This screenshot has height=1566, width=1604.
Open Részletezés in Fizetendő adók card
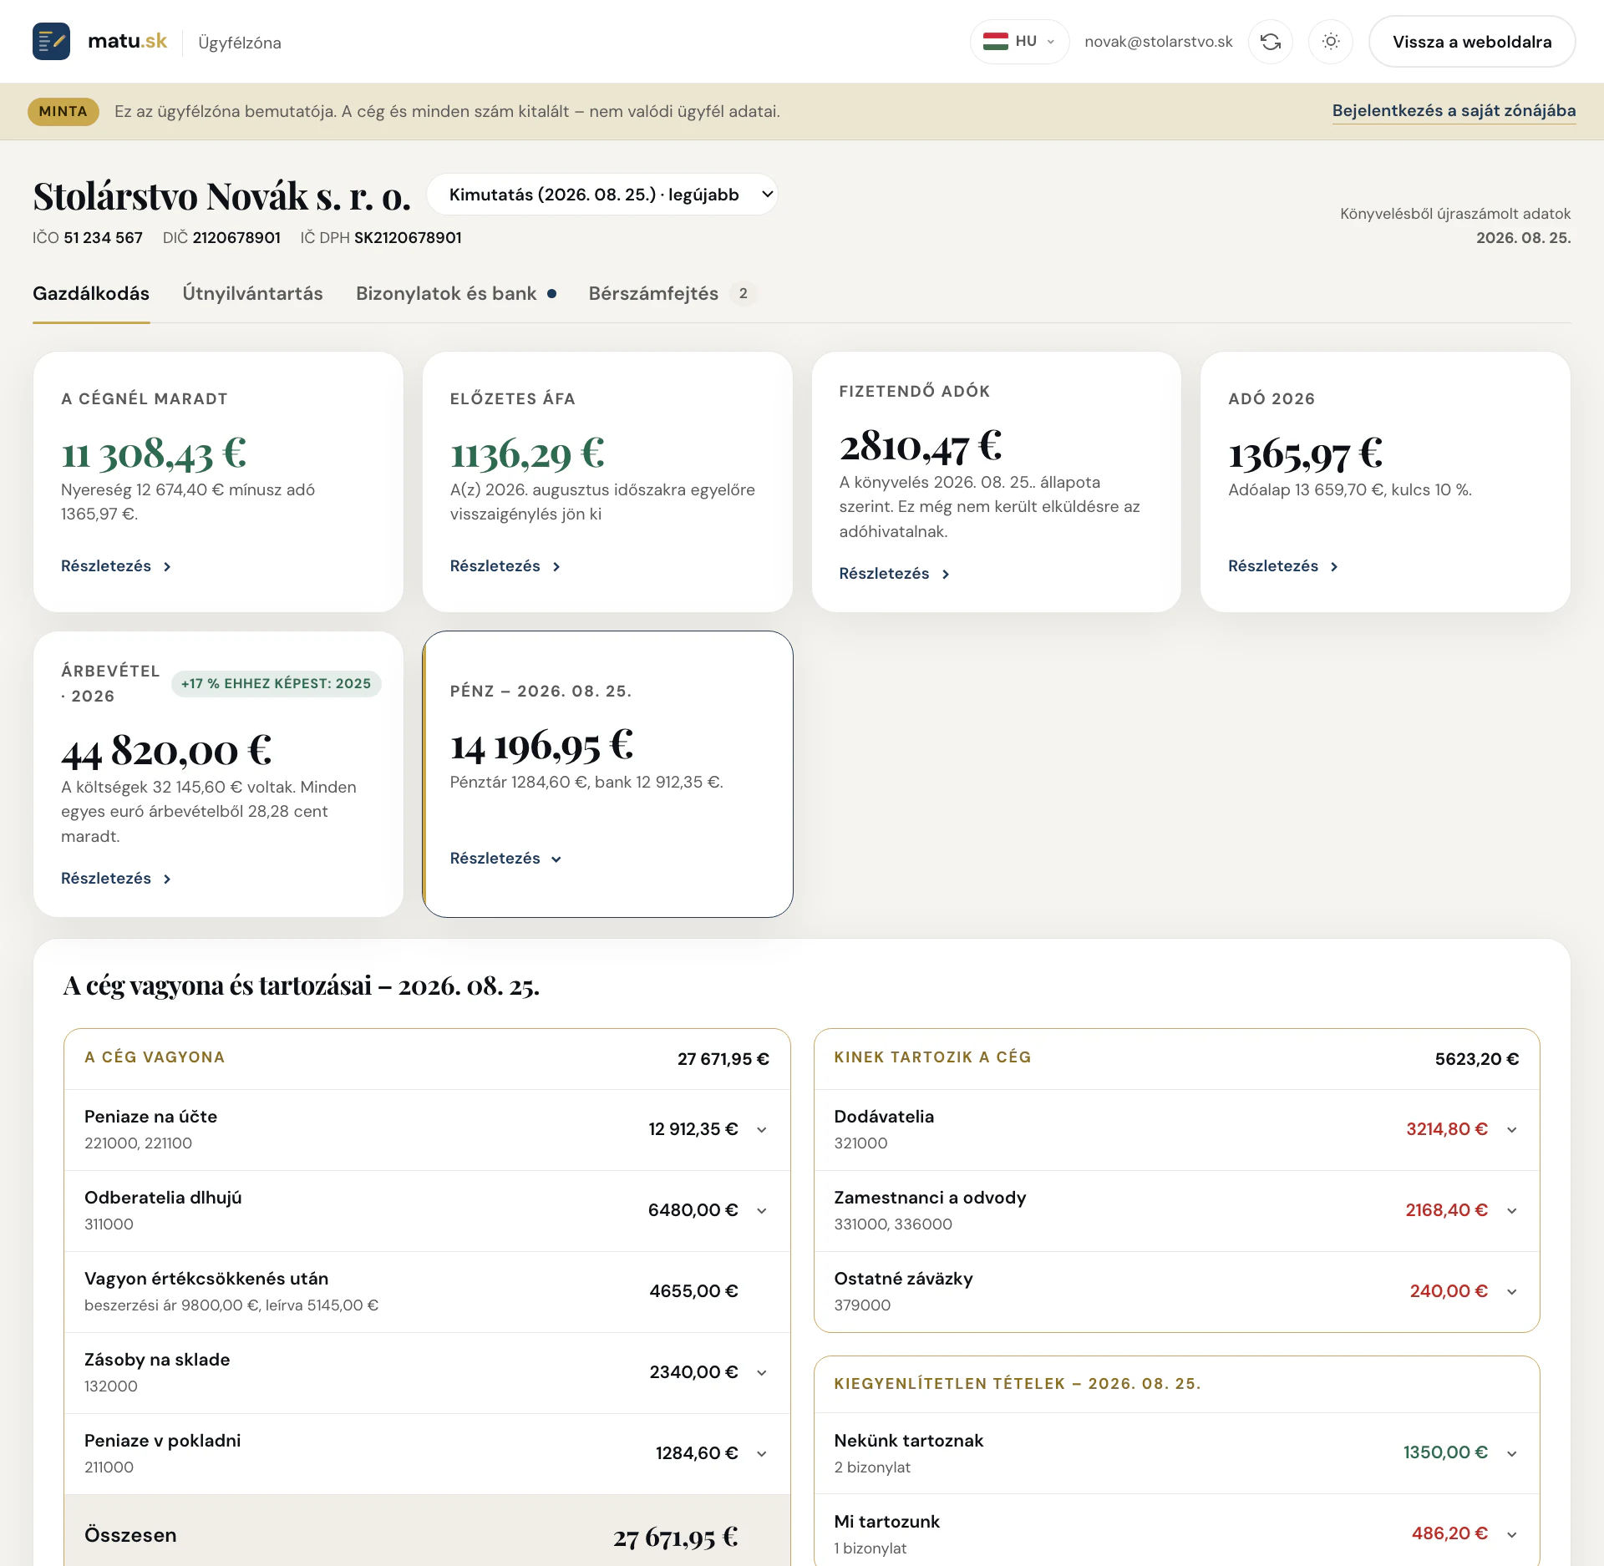pos(895,574)
